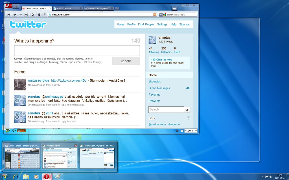
Task: Click the magnifier search button in the sidebar
Action: pyautogui.click(x=187, y=110)
